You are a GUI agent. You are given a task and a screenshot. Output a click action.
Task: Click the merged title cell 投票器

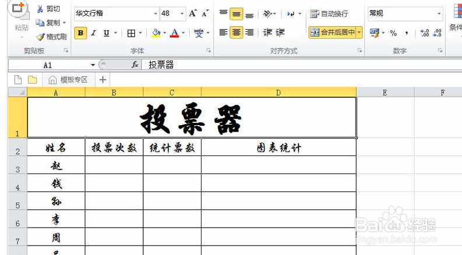click(192, 118)
